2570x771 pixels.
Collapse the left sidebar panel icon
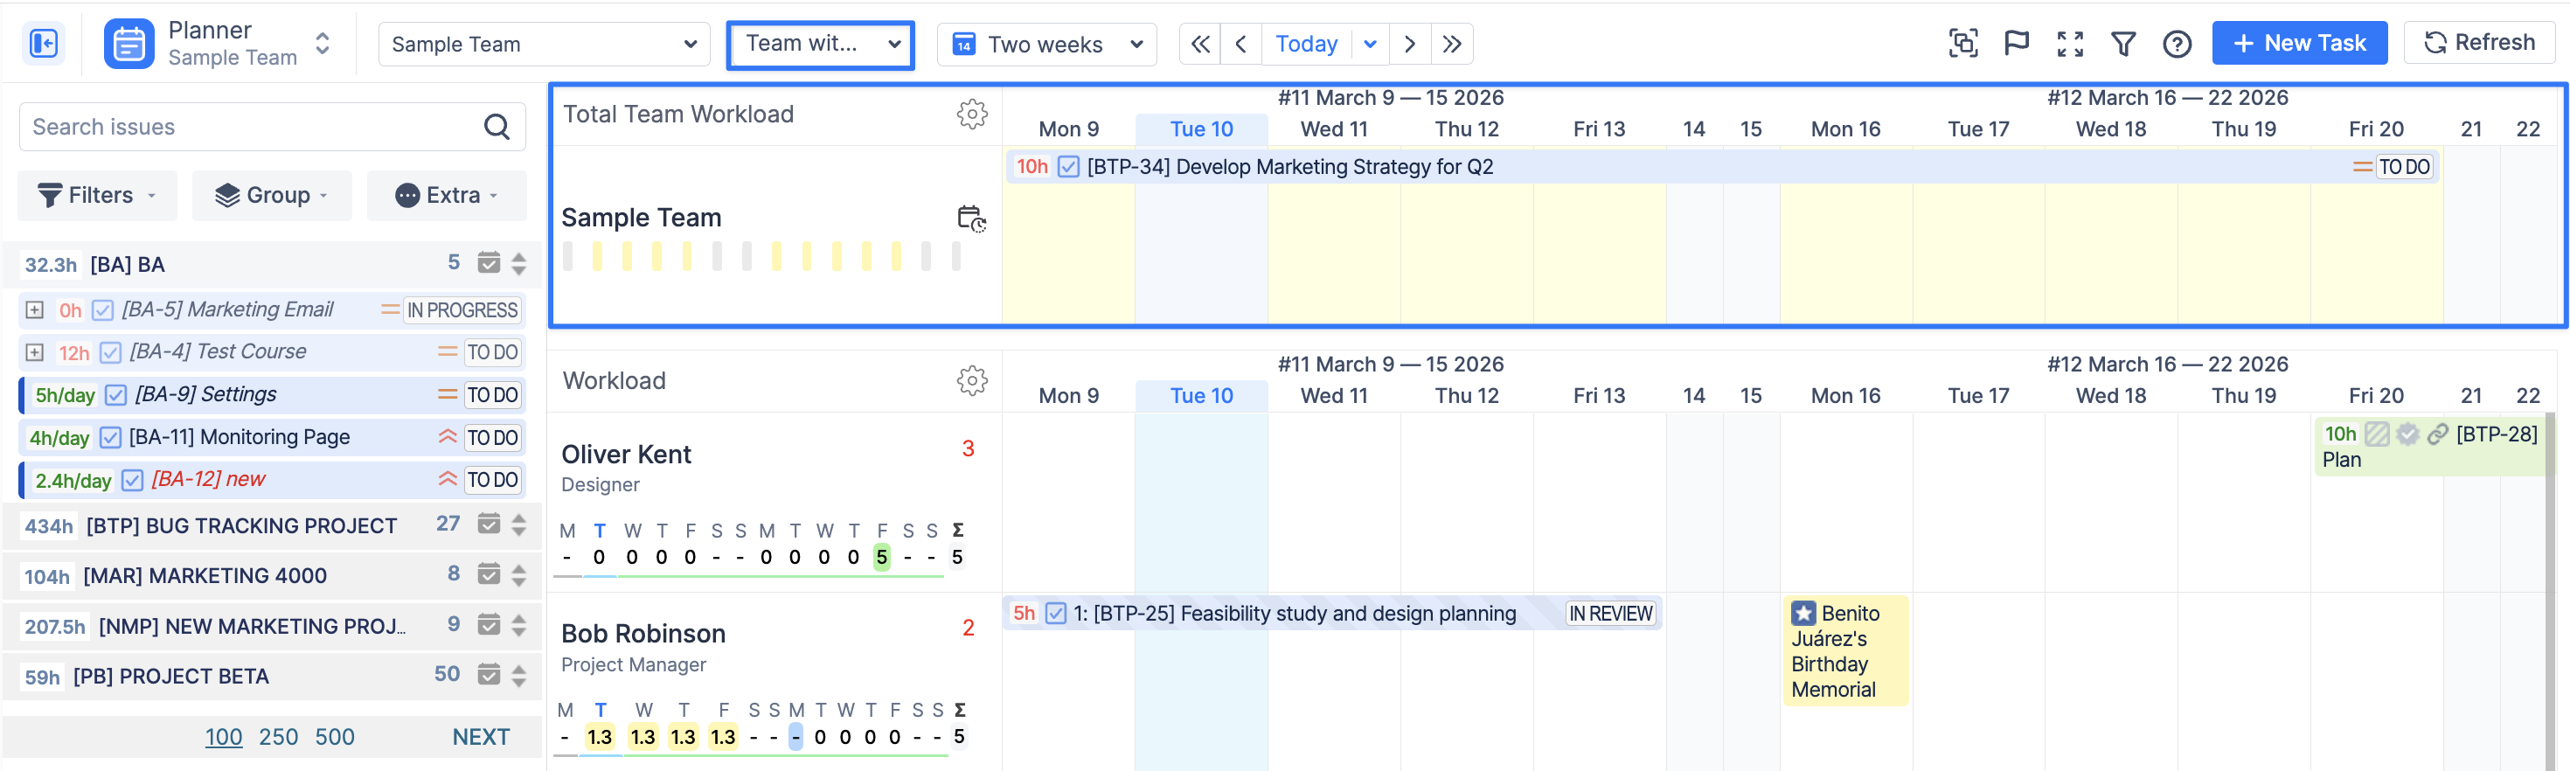pos(44,44)
